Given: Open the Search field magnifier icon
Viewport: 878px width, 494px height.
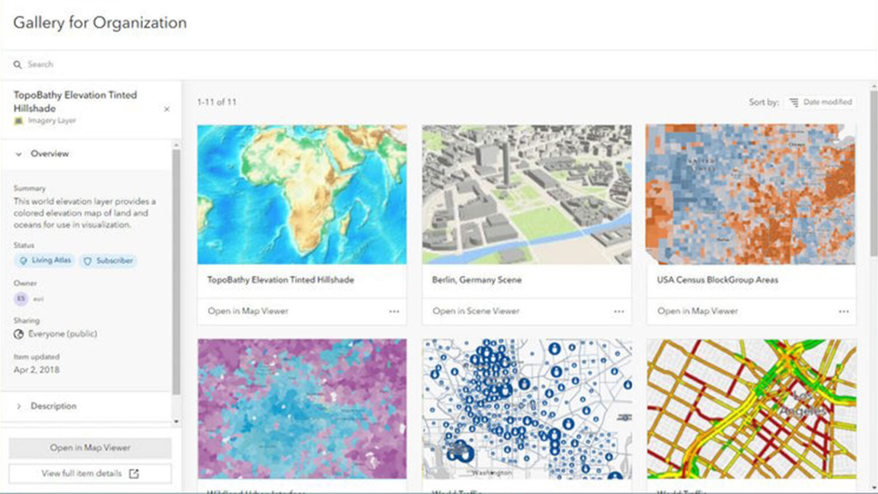Looking at the screenshot, I should coord(19,64).
